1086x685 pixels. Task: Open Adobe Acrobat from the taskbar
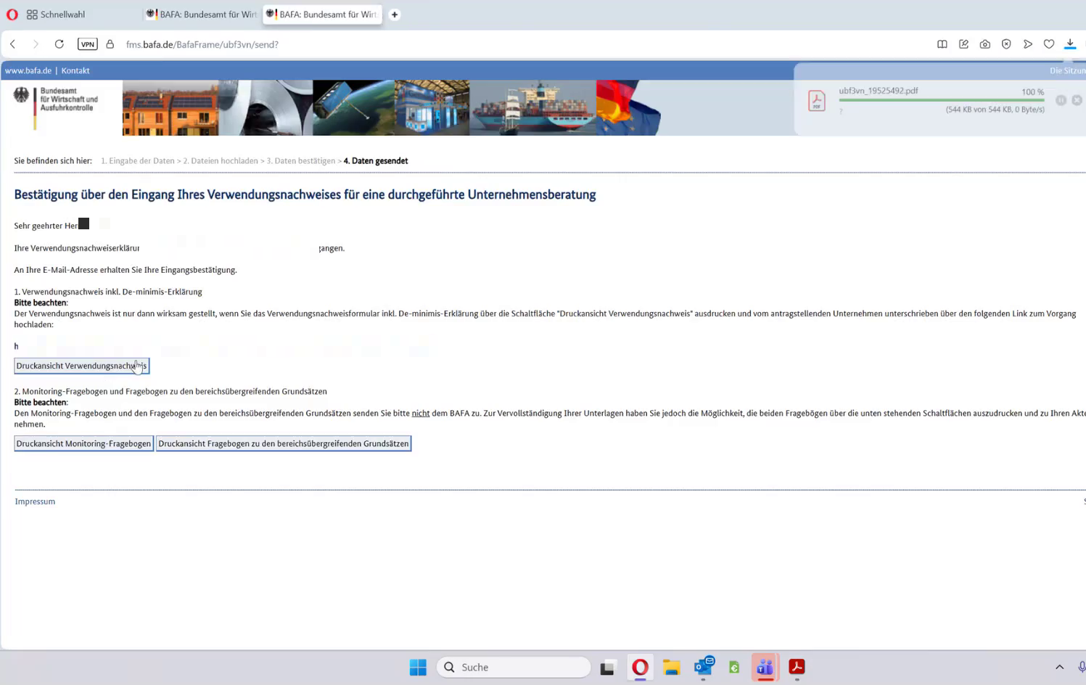click(x=797, y=668)
